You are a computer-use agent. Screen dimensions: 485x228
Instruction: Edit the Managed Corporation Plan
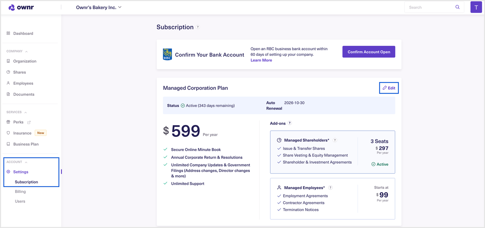click(x=389, y=88)
